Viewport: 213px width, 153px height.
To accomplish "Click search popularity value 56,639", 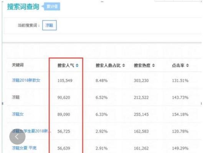I will (64, 148).
